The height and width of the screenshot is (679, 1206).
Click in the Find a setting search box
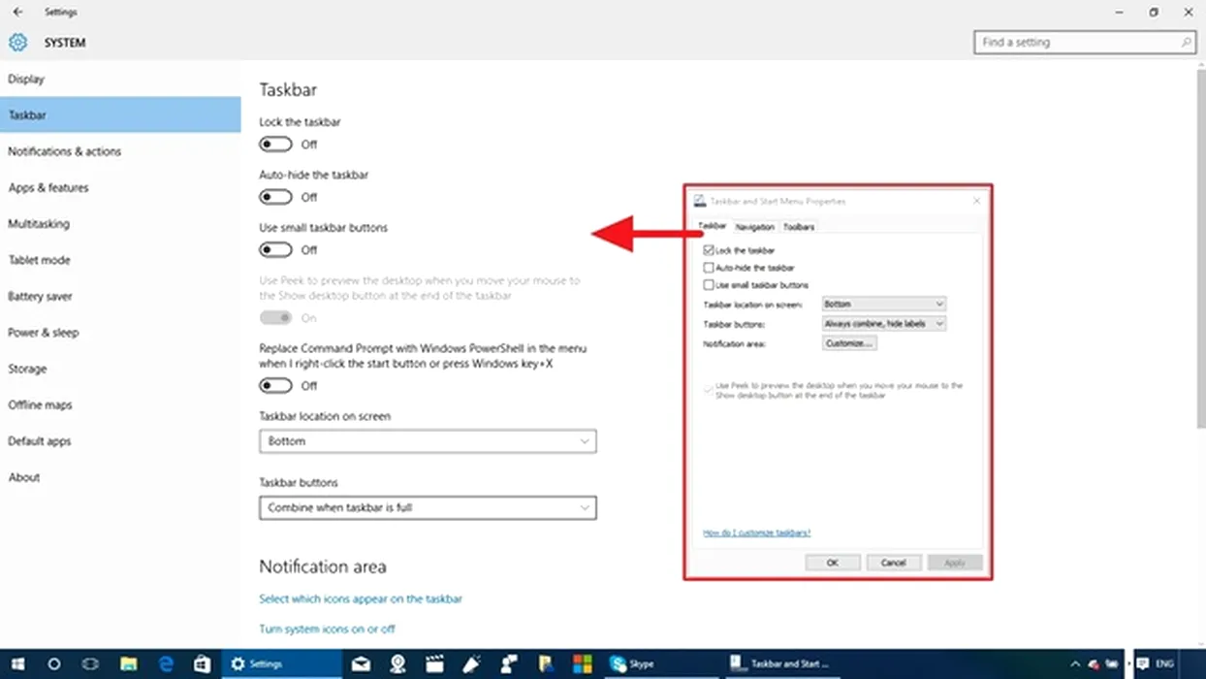click(x=1076, y=43)
